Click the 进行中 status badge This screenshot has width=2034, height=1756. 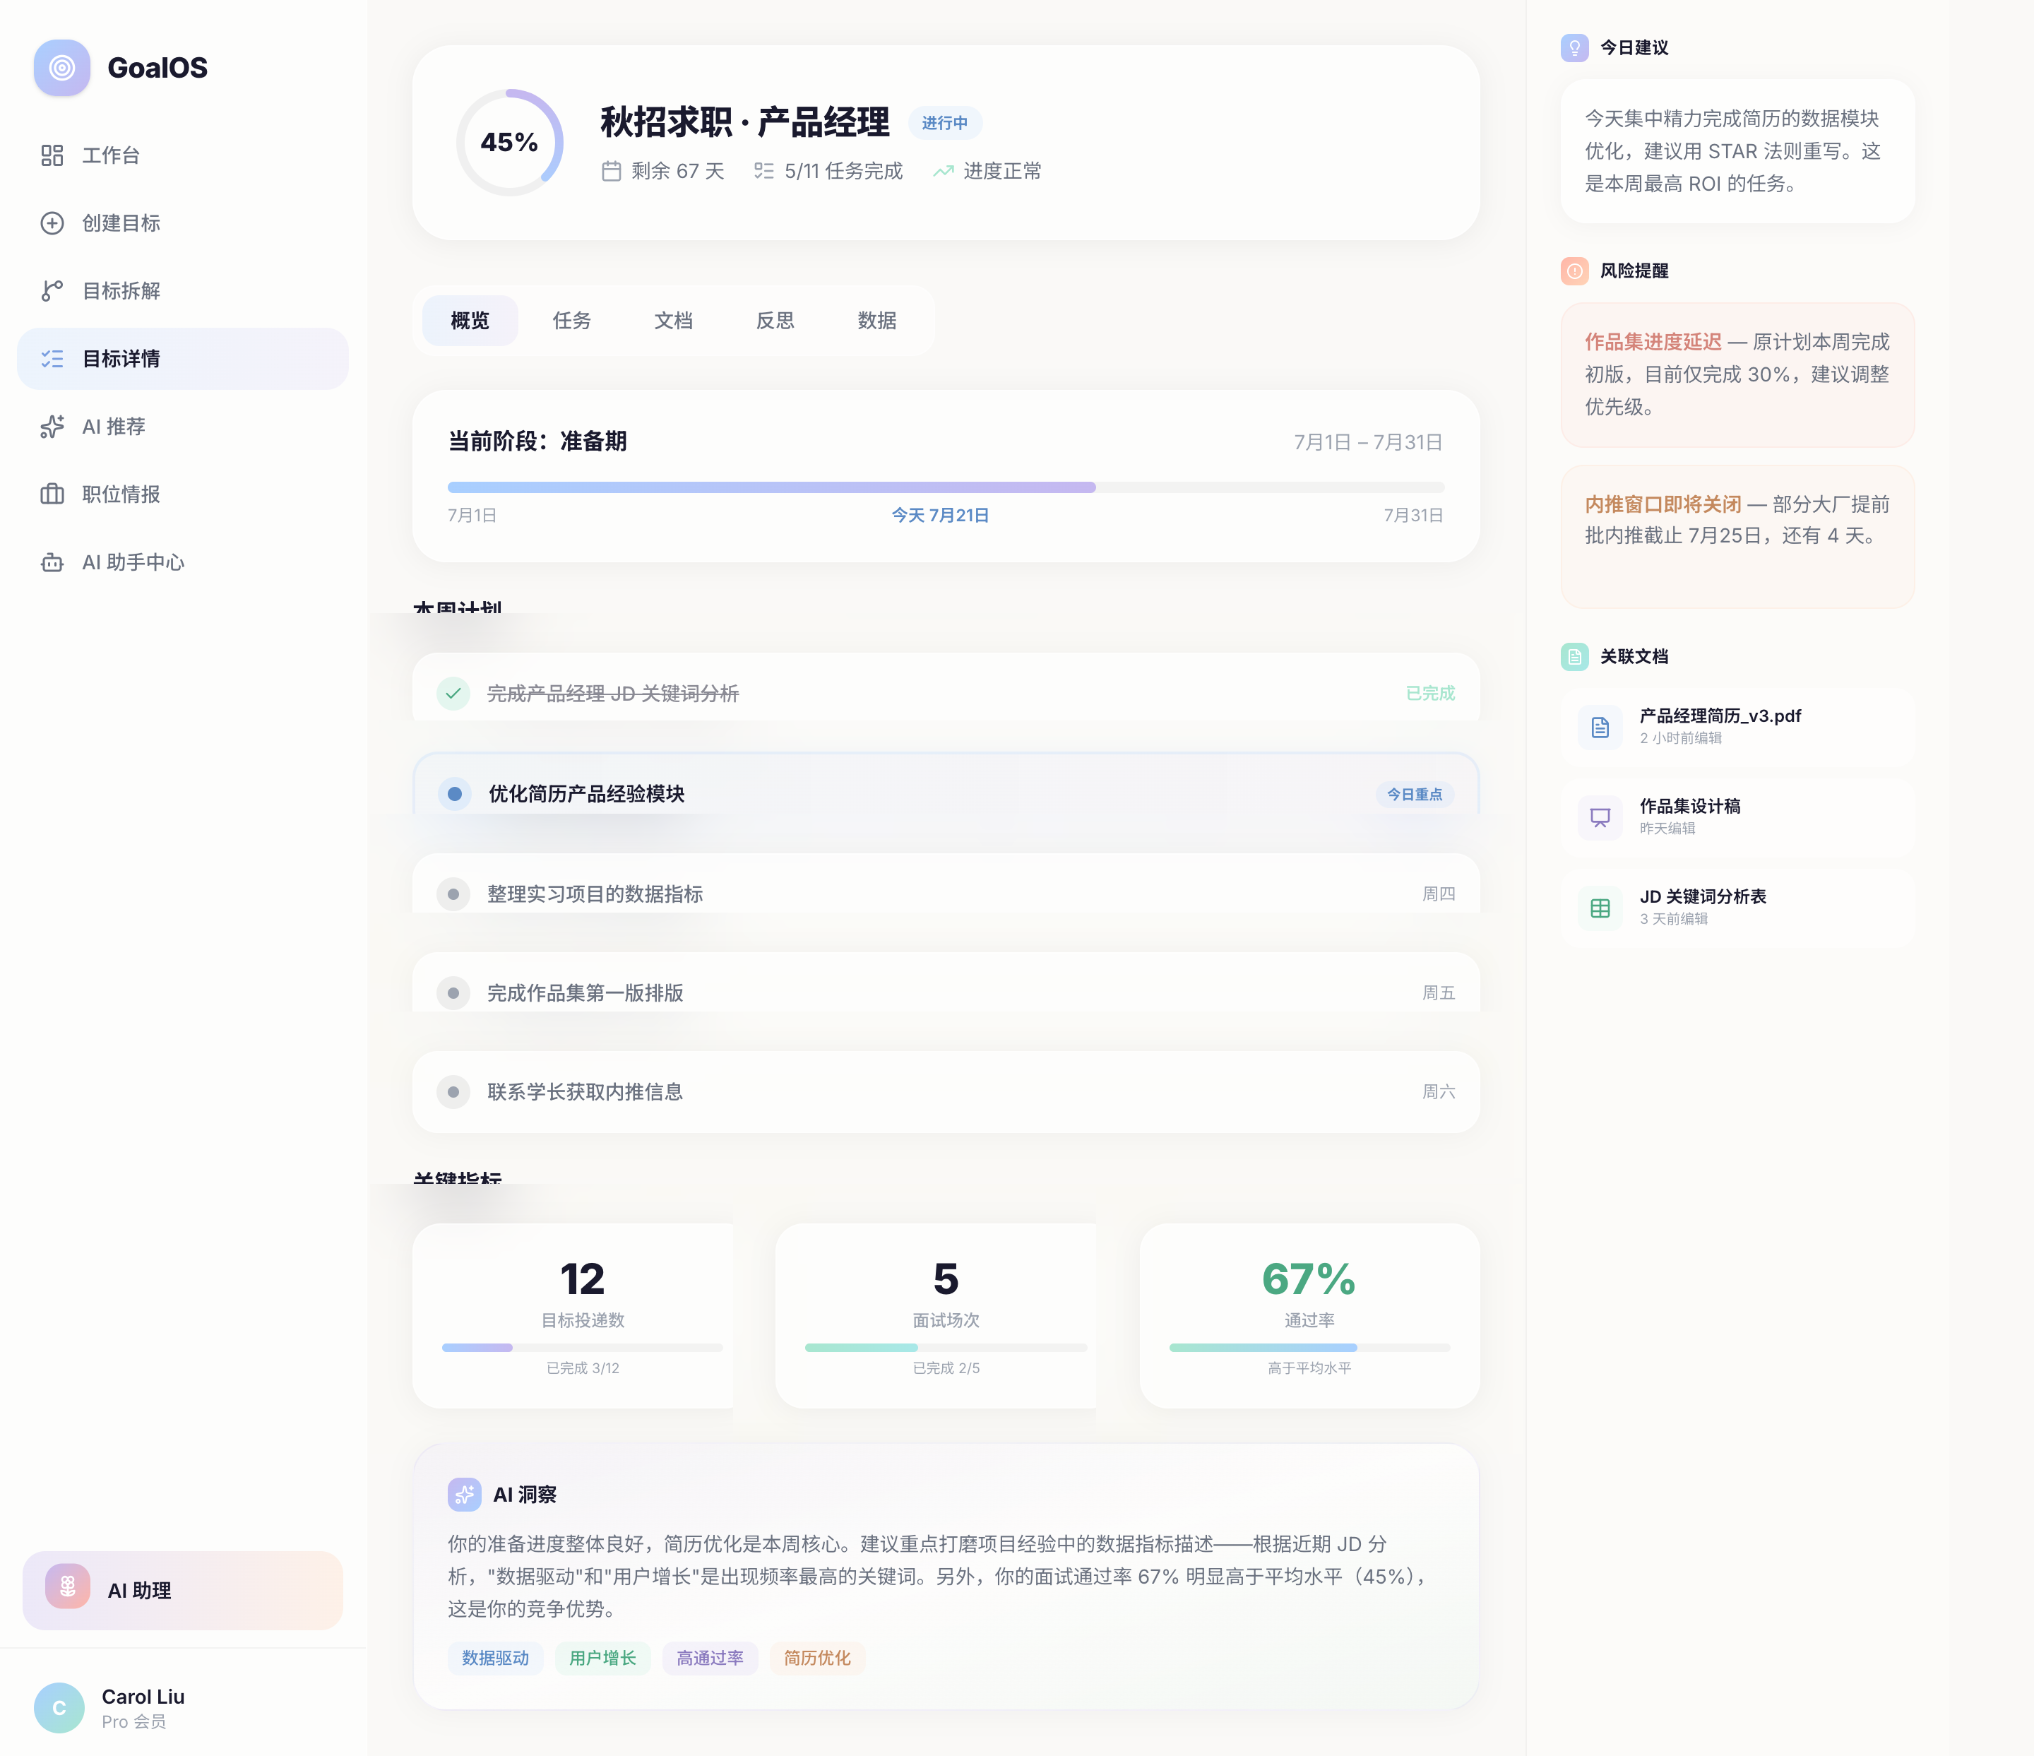(x=944, y=123)
